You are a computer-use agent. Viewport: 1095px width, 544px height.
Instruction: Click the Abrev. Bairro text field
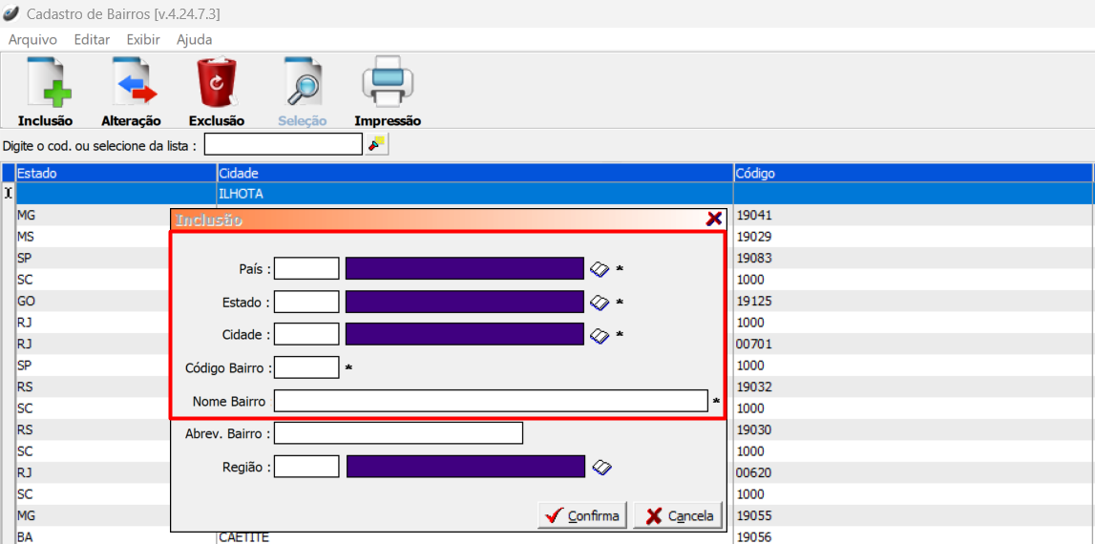(398, 433)
